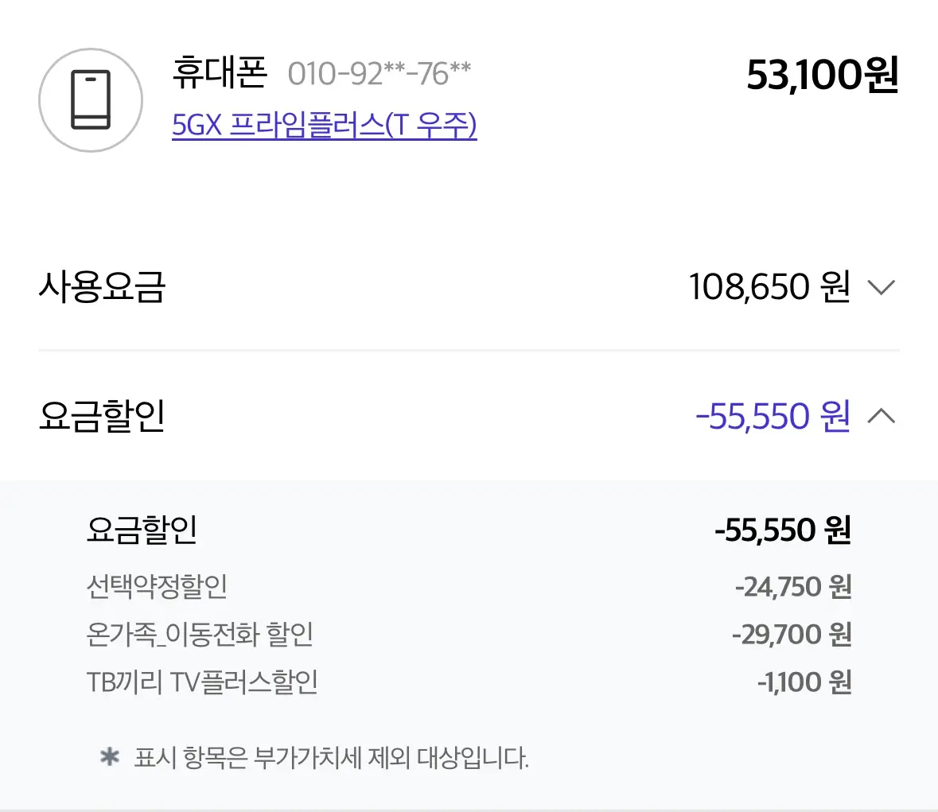Image resolution: width=938 pixels, height=812 pixels.
Task: Click the mobile phone icon
Action: tap(91, 100)
